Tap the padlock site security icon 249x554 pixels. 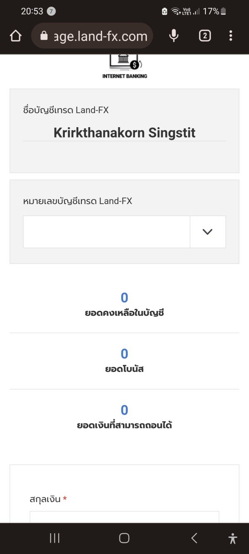pyautogui.click(x=44, y=36)
